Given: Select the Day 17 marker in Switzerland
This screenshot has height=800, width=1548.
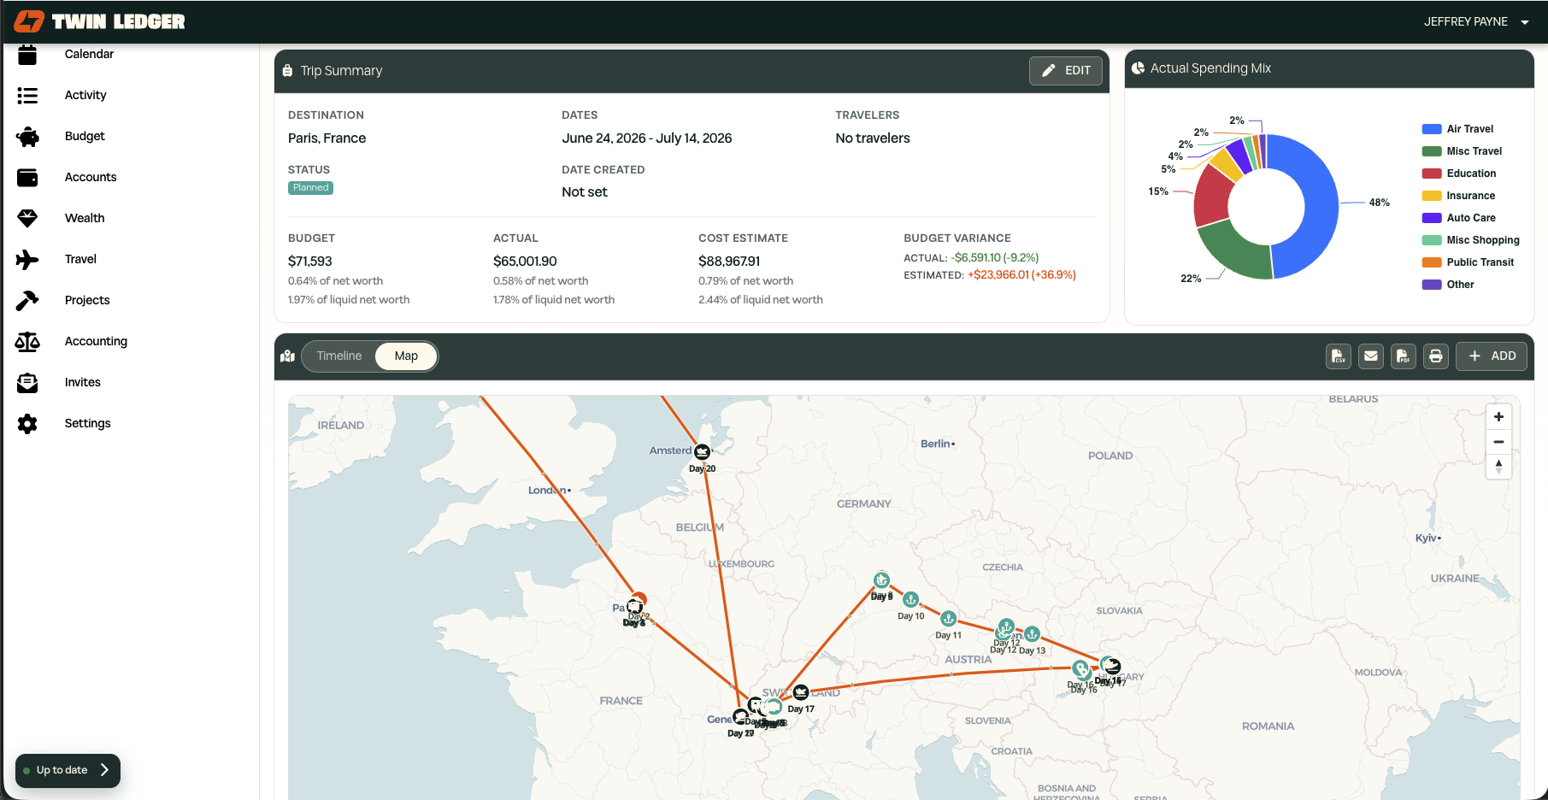Looking at the screenshot, I should click(x=801, y=692).
